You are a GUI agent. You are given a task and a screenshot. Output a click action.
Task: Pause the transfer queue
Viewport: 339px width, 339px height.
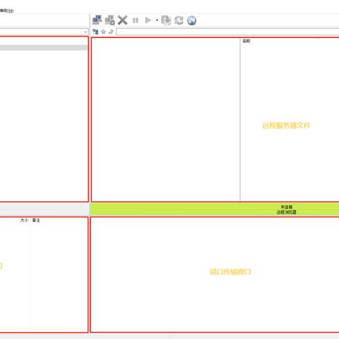click(x=136, y=20)
